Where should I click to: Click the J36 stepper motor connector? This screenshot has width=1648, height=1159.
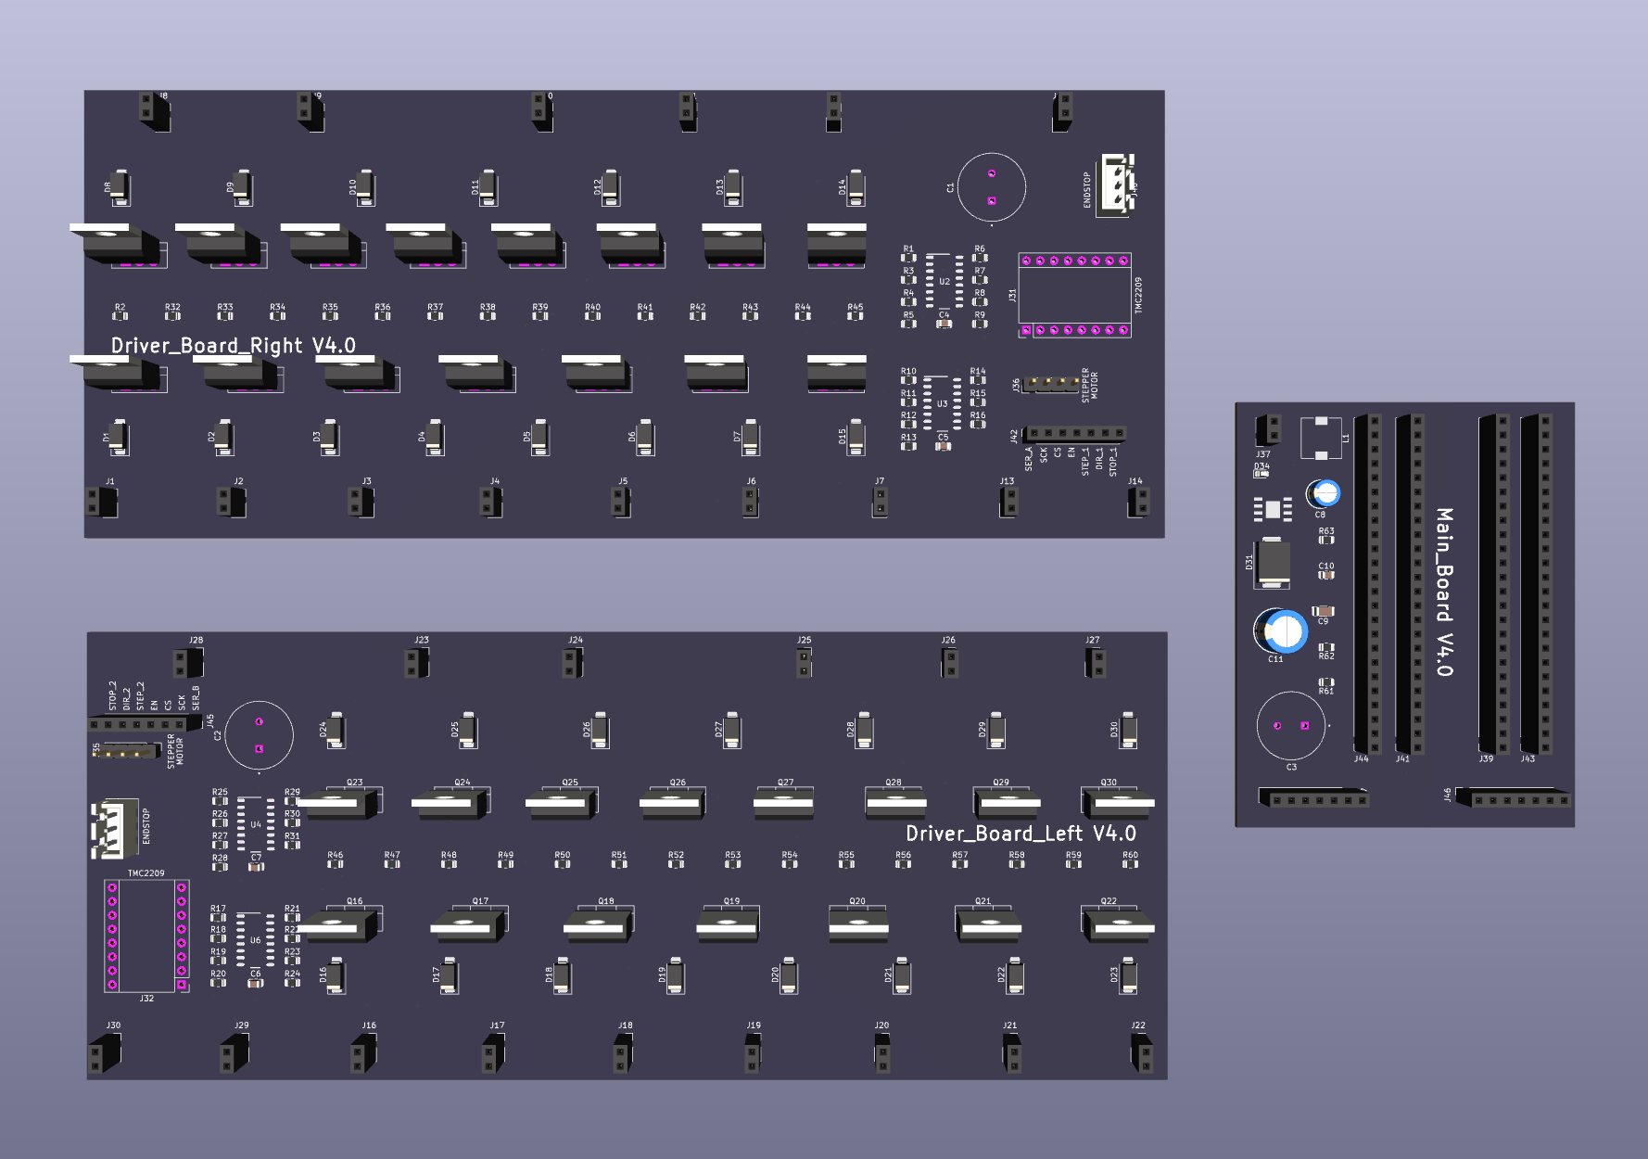pyautogui.click(x=1050, y=383)
